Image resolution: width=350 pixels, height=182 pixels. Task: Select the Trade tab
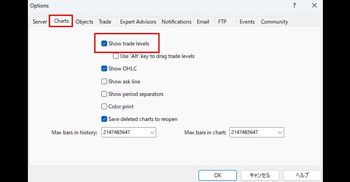tap(105, 22)
